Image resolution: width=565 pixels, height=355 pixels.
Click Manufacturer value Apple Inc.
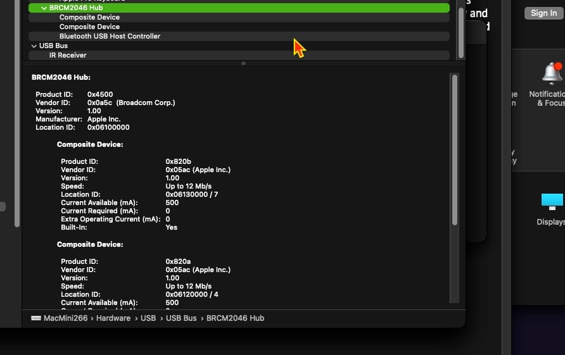coord(104,119)
